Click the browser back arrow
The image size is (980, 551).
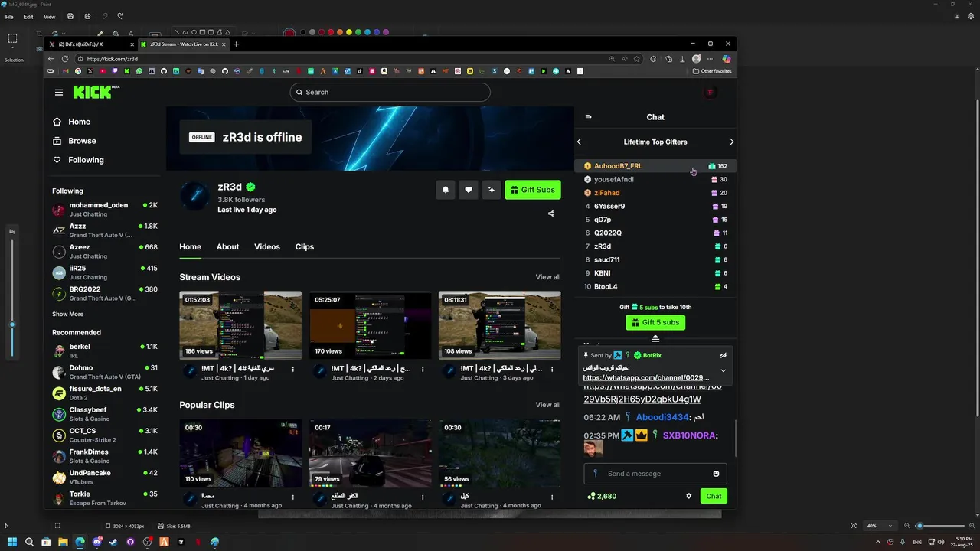pos(51,59)
